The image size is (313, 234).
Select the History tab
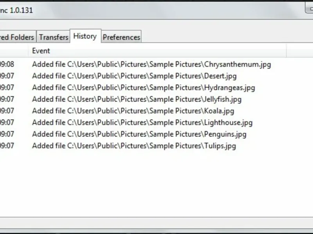[85, 36]
